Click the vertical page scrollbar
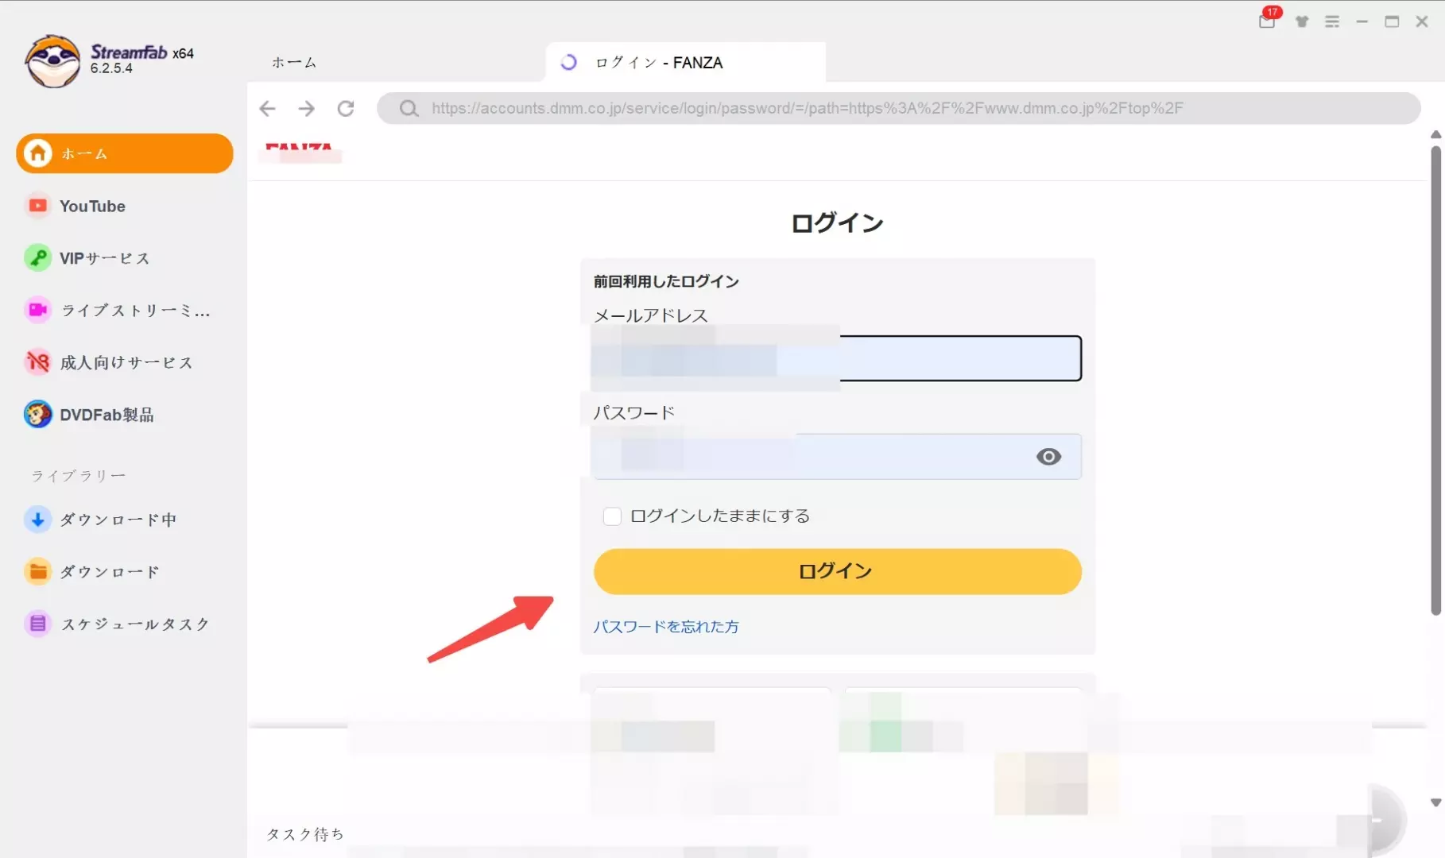The height and width of the screenshot is (858, 1445). (x=1435, y=381)
